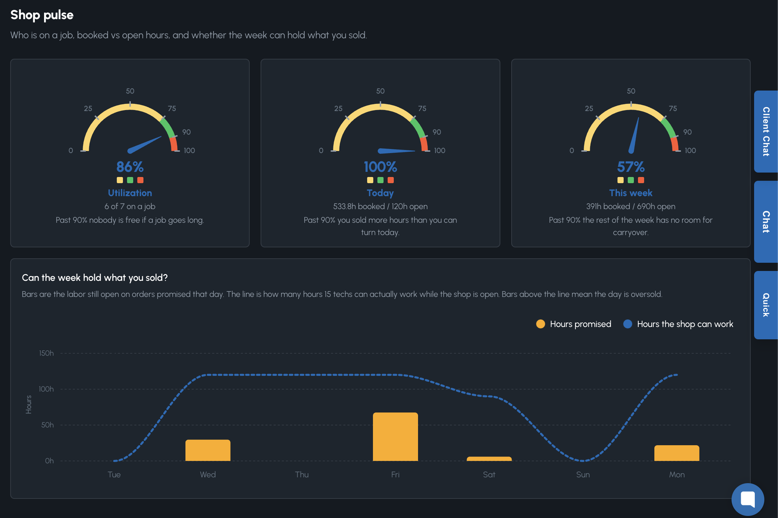The height and width of the screenshot is (518, 778).
Task: Click the yellow square under 57%
Action: (x=621, y=180)
